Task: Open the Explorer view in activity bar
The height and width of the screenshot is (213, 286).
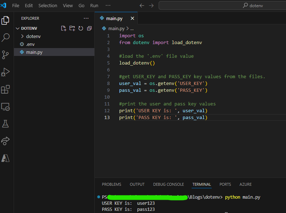Action: [5, 20]
